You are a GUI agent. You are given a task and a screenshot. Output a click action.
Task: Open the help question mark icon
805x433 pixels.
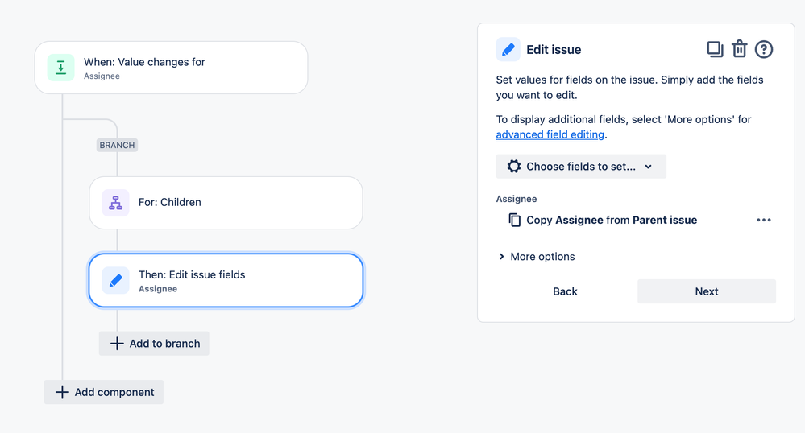[764, 49]
